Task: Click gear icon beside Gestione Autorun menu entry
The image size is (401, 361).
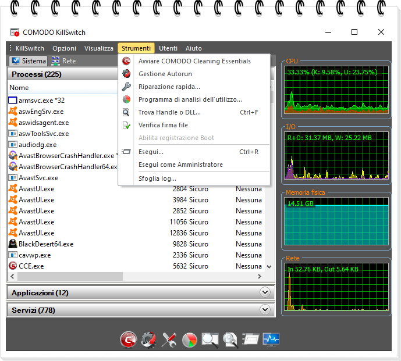Action: [x=126, y=74]
